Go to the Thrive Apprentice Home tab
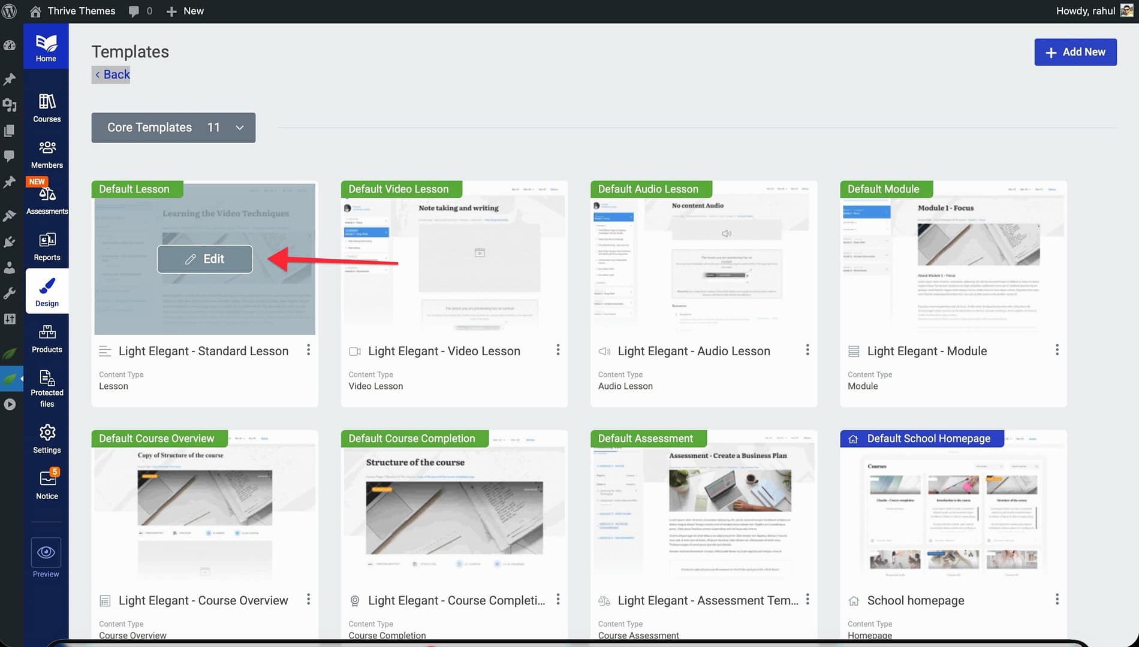 point(46,47)
